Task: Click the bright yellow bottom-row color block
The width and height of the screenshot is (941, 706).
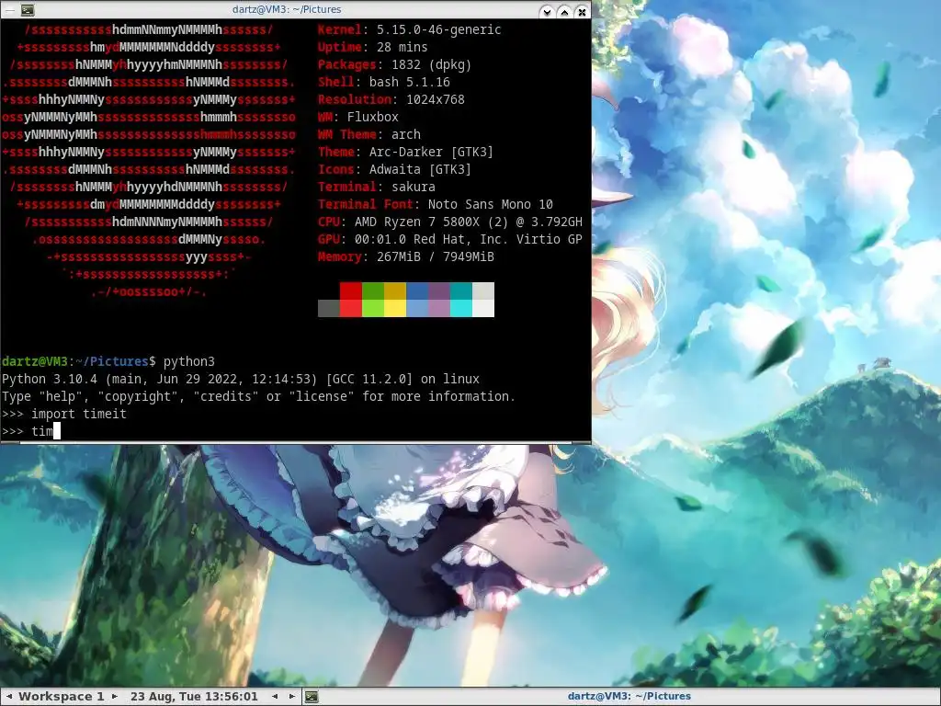Action: [395, 308]
